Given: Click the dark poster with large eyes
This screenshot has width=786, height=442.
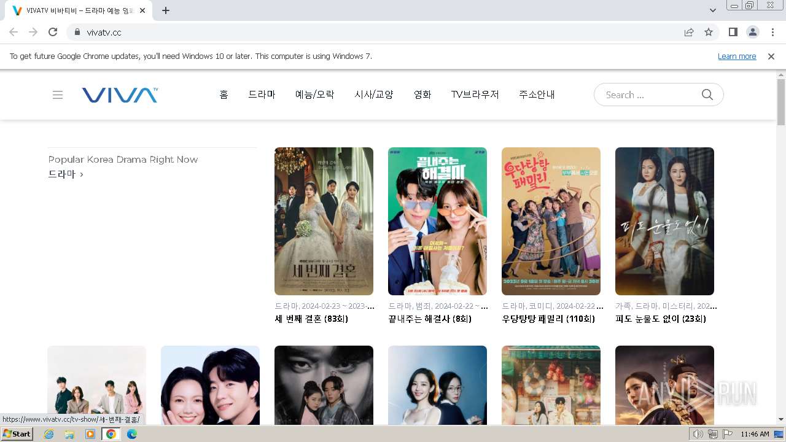Looking at the screenshot, I should coord(324,386).
